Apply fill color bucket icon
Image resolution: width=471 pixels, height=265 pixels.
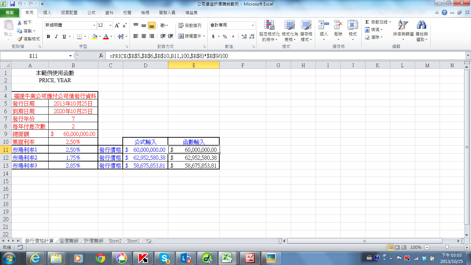(x=94, y=36)
